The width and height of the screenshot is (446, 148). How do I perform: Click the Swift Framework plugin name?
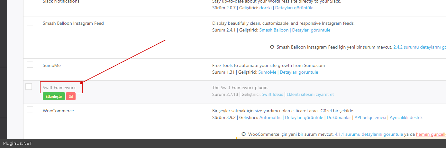click(59, 88)
